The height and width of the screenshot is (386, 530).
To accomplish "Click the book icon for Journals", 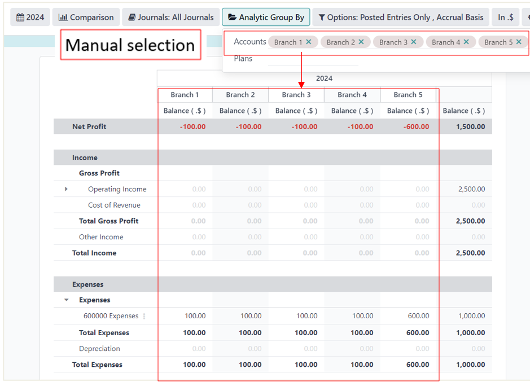I will pos(132,17).
